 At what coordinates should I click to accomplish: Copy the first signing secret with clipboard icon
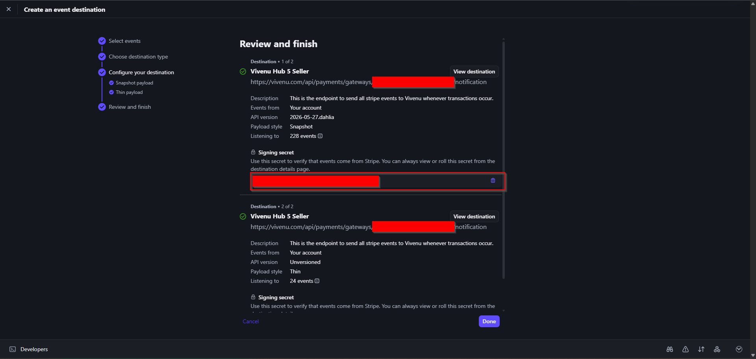(493, 180)
